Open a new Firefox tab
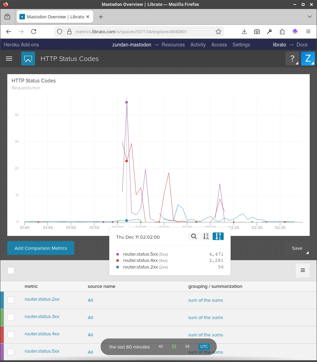Viewport: 317px width, 362px height. [101, 17]
